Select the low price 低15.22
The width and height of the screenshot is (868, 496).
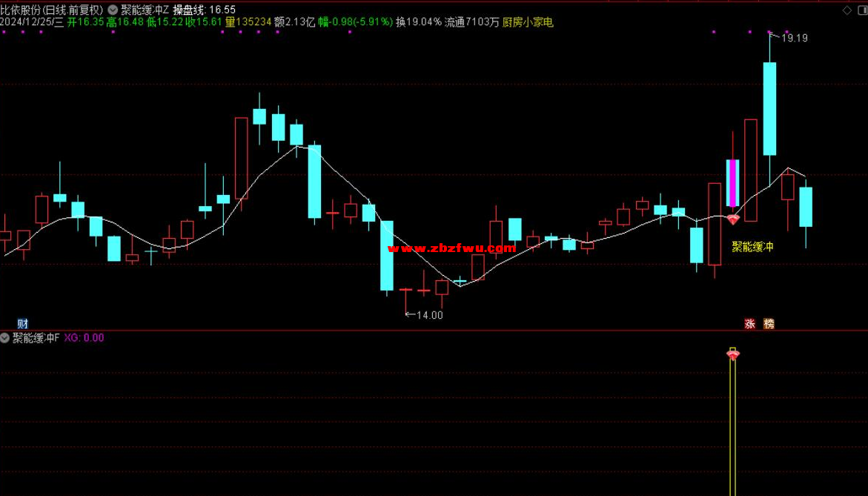coord(165,22)
